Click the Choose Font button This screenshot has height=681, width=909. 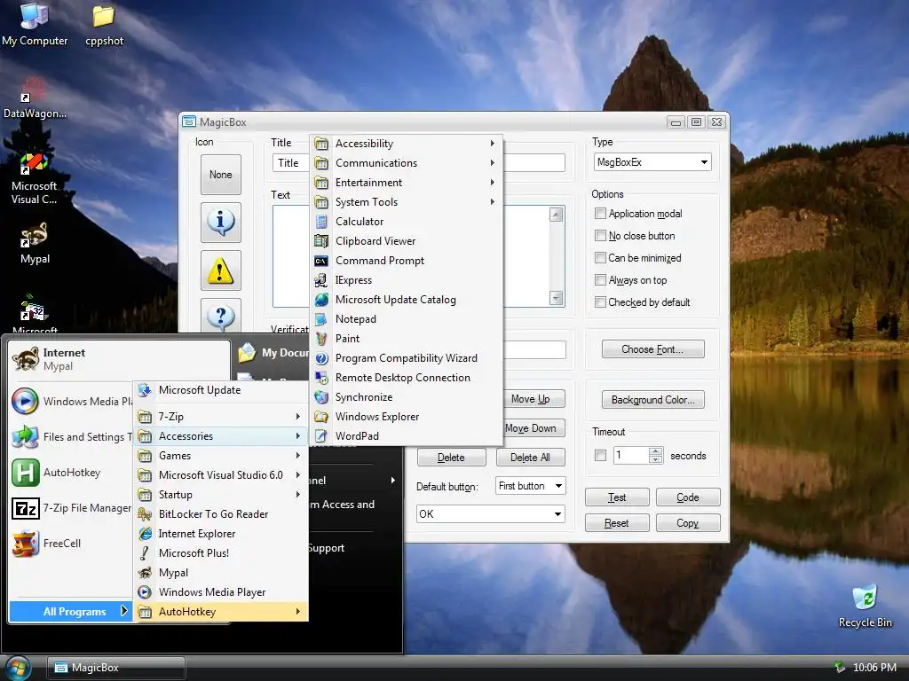click(x=652, y=349)
